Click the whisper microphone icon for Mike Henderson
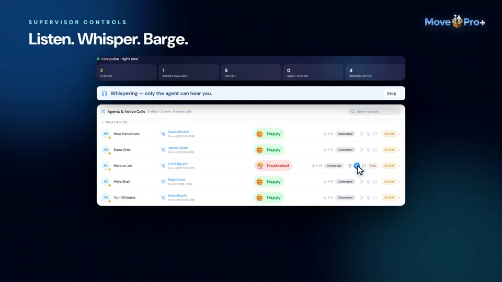The image size is (502, 282). [368, 134]
